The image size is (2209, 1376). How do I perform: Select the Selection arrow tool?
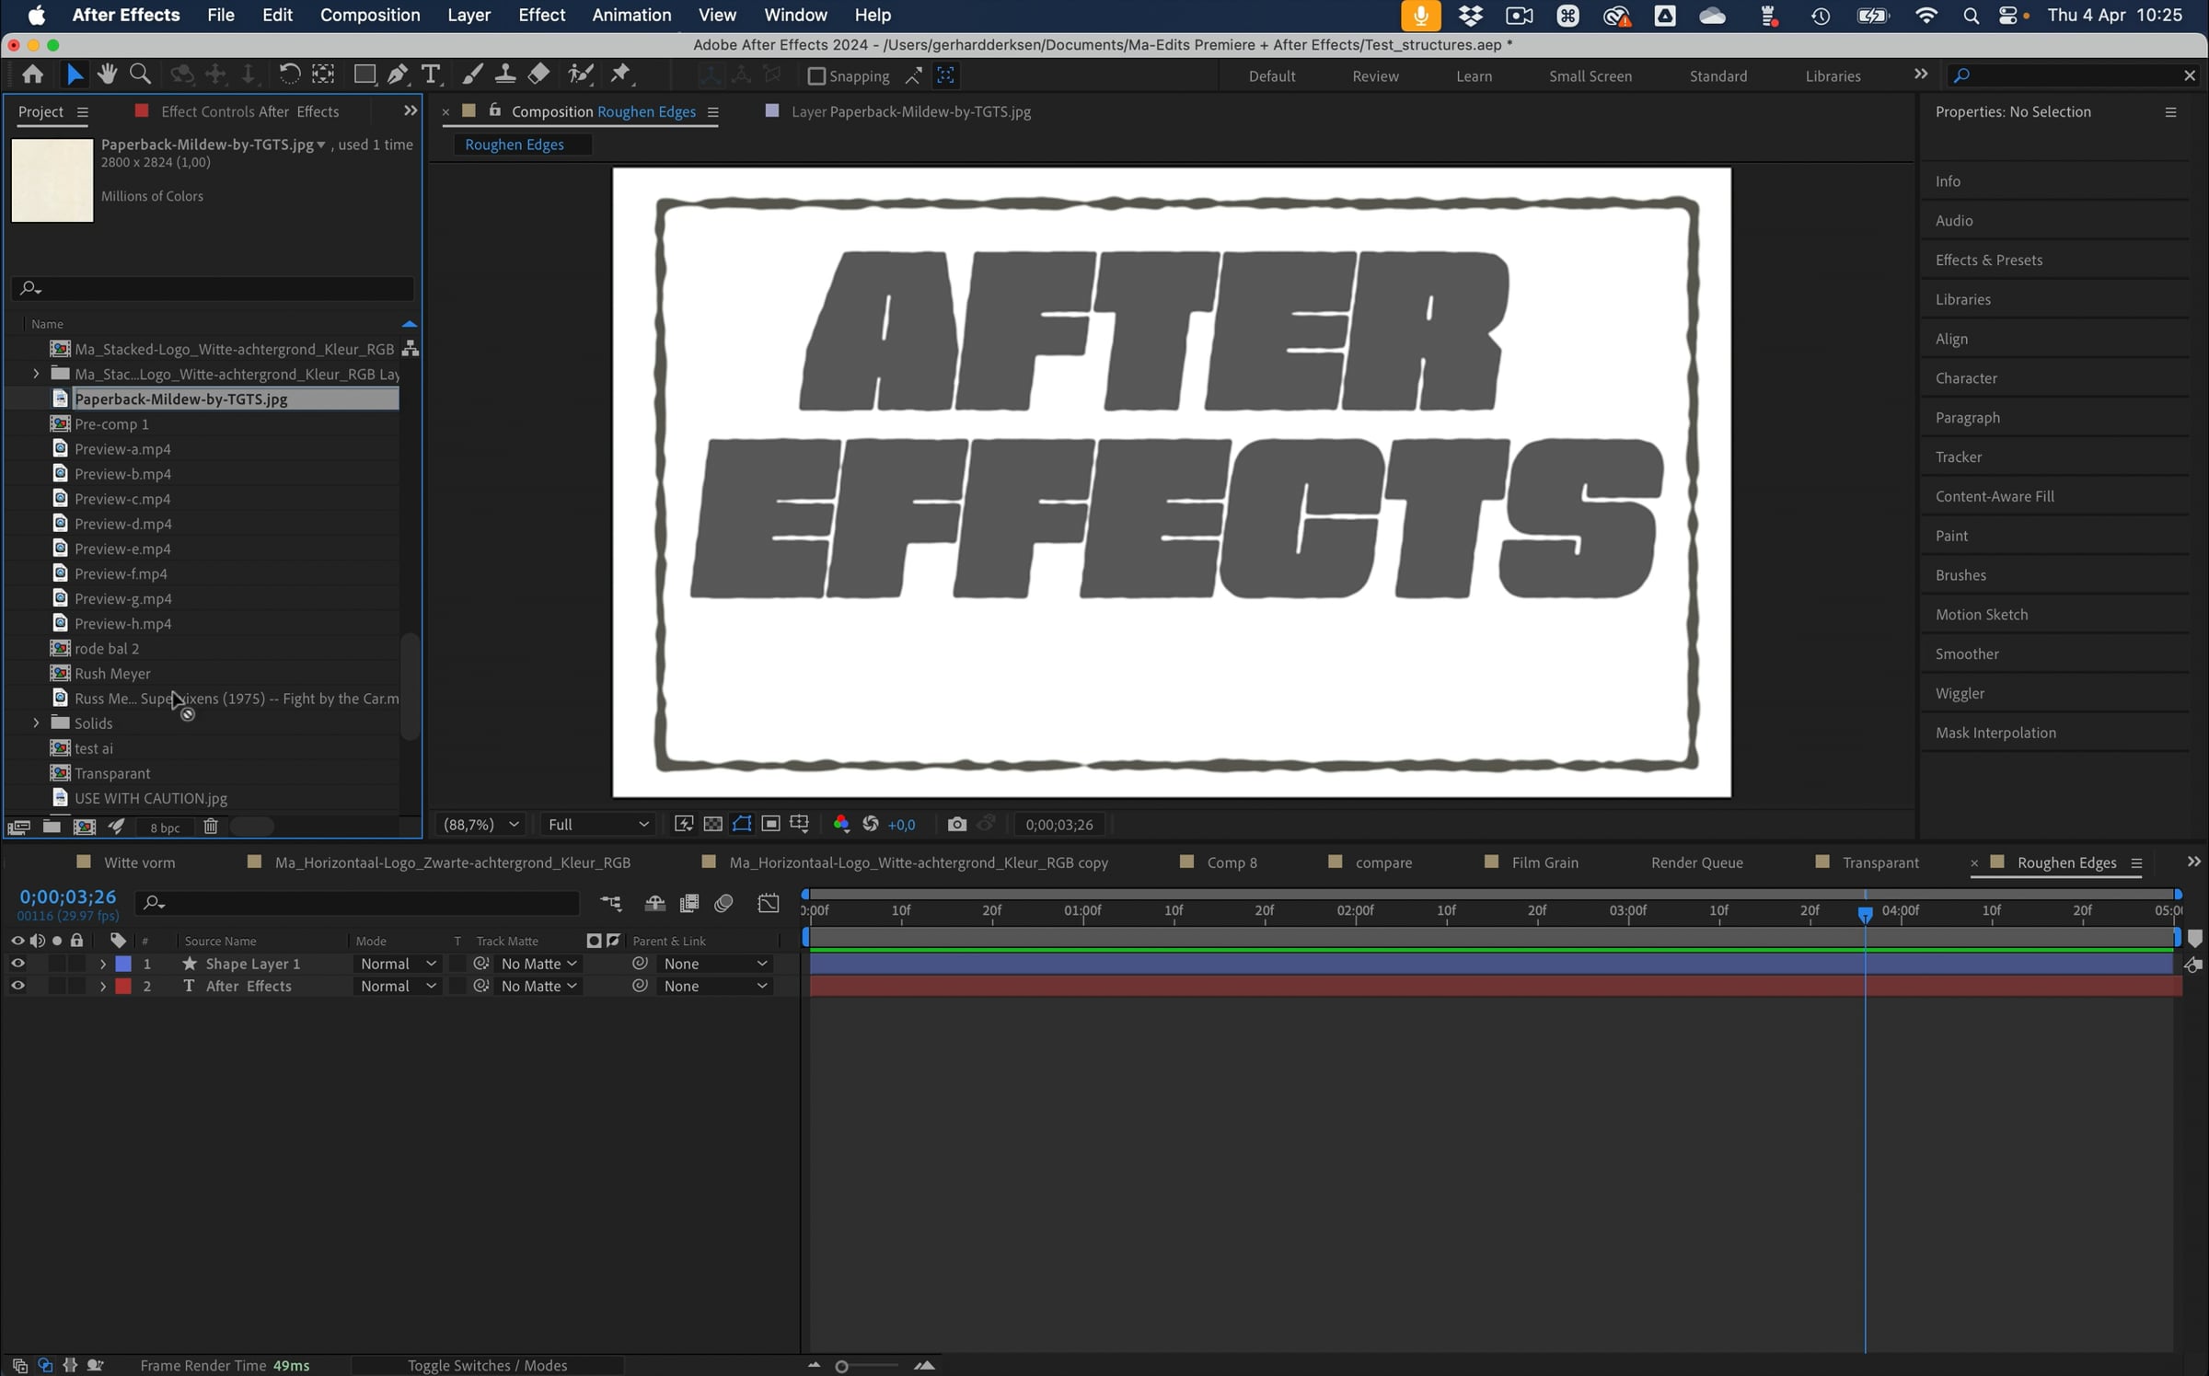(x=75, y=75)
